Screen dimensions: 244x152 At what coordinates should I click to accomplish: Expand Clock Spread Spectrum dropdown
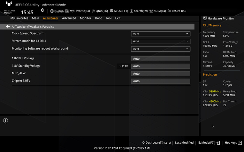[x=160, y=34]
